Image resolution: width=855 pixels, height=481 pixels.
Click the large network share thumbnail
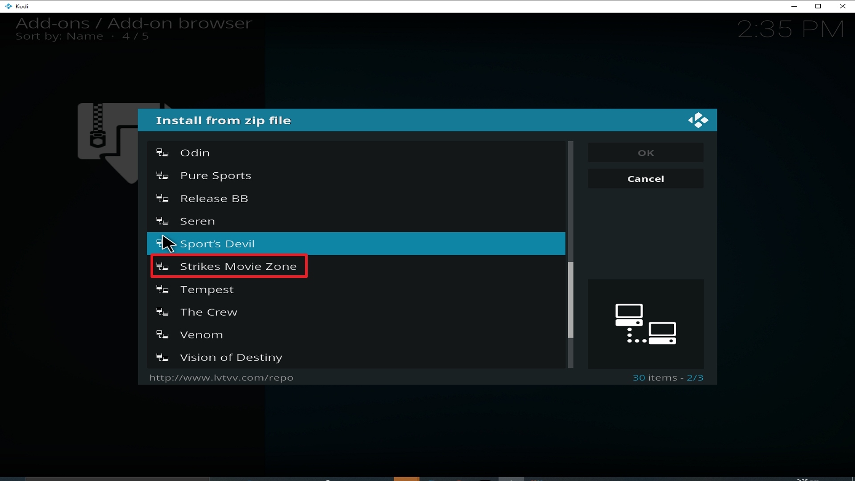pyautogui.click(x=646, y=324)
